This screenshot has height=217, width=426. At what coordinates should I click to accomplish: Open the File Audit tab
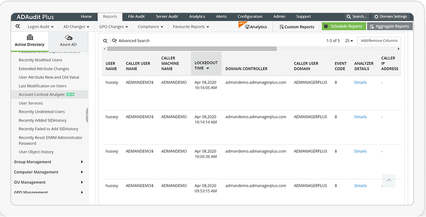(136, 16)
